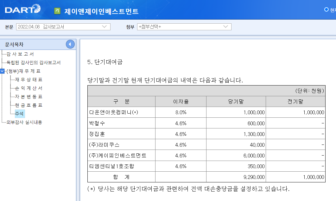
Task: Select 감사보고서 in the document tree
Action: tap(21, 54)
